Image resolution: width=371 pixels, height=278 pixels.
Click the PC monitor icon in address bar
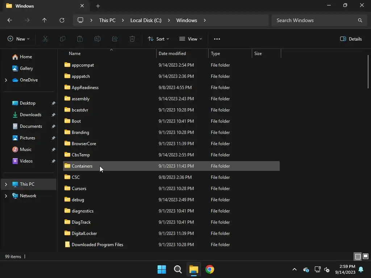80,20
